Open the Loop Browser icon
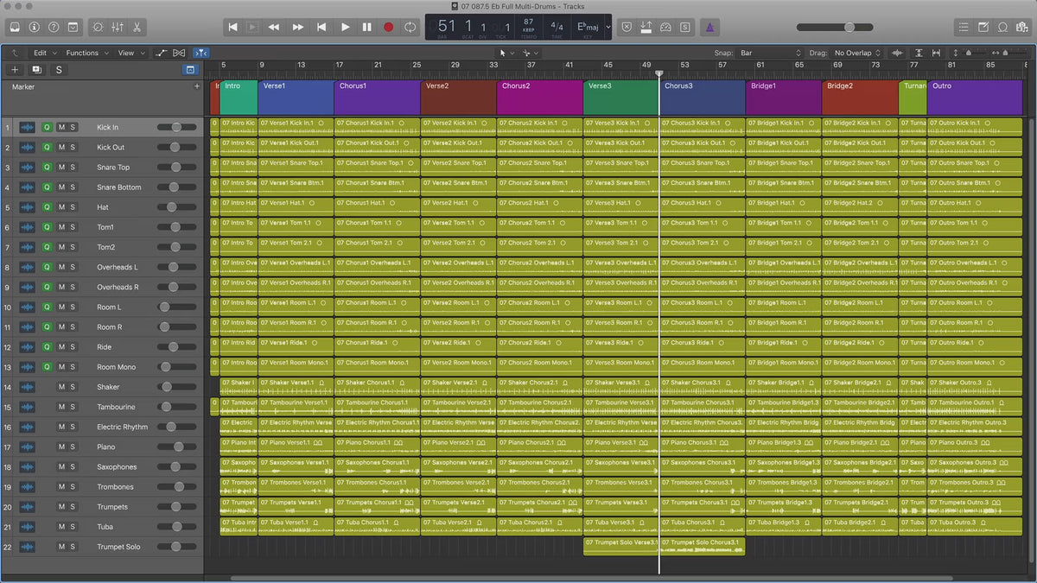1037x583 pixels. [x=1002, y=28]
